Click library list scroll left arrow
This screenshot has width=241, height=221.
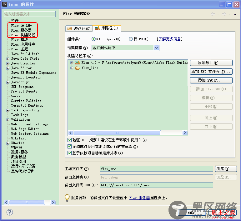71,133
